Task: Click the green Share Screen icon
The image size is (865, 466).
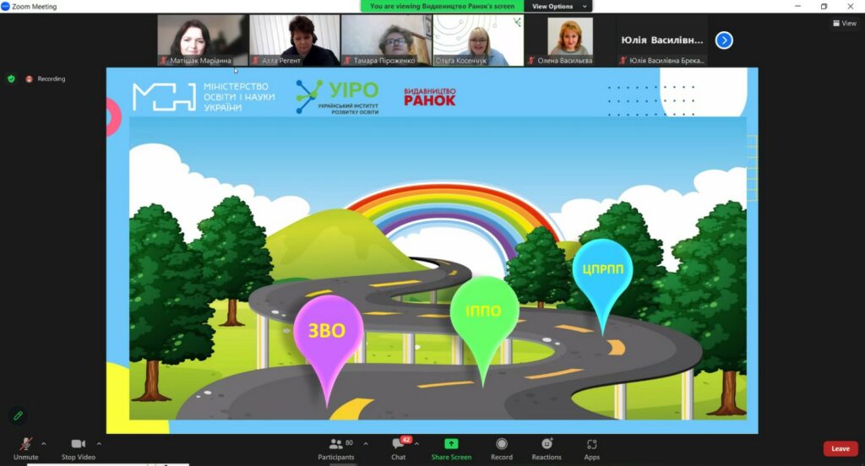Action: pyautogui.click(x=451, y=444)
